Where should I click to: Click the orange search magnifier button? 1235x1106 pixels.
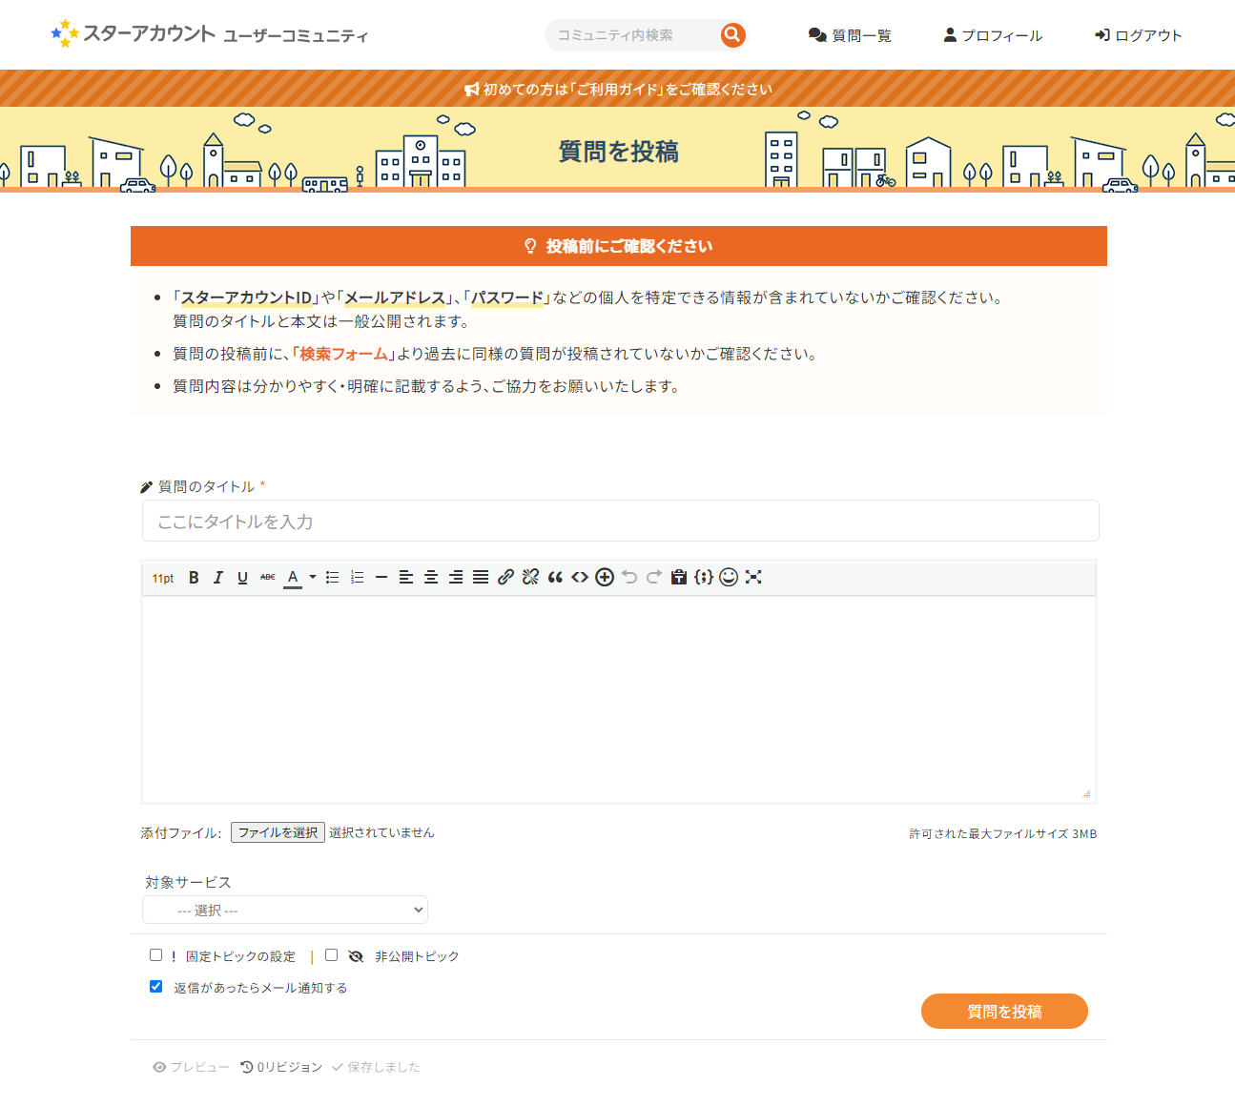(x=732, y=35)
